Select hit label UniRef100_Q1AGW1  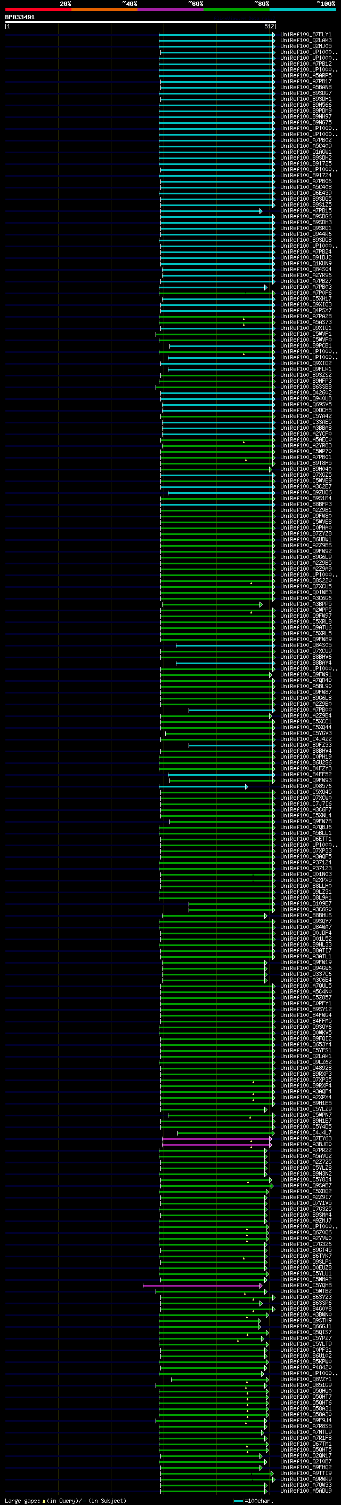[x=305, y=152]
